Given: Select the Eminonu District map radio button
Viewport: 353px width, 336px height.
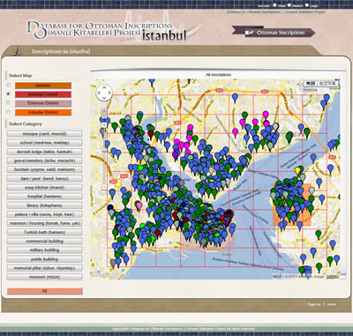Looking at the screenshot, I should (x=8, y=103).
